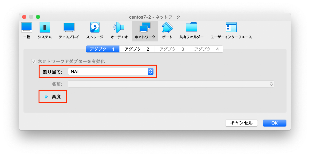Click the キャンセル button
The height and width of the screenshot is (156, 310).
[241, 123]
